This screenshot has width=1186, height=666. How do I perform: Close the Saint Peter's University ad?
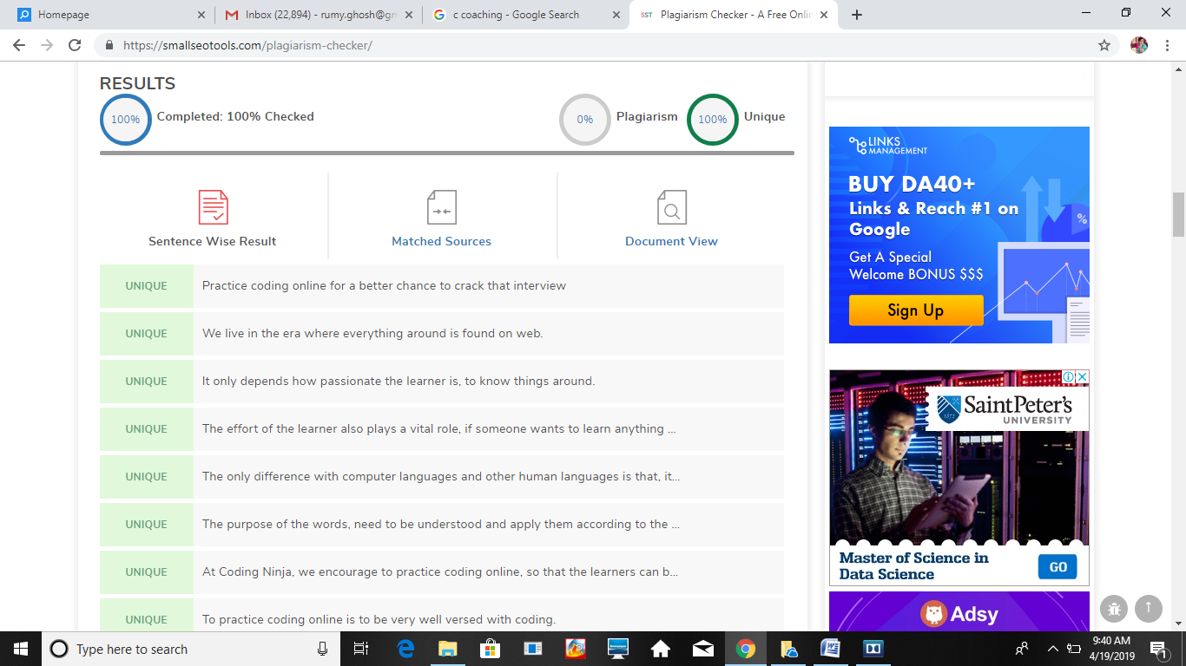pyautogui.click(x=1082, y=377)
